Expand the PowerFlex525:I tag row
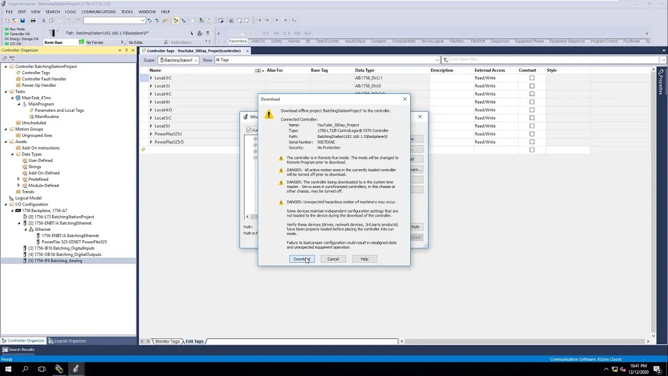 point(151,134)
